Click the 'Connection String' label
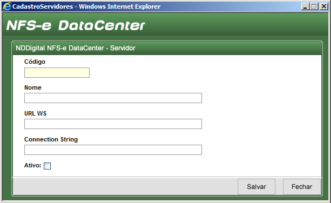This screenshot has height=203, width=331. click(51, 139)
